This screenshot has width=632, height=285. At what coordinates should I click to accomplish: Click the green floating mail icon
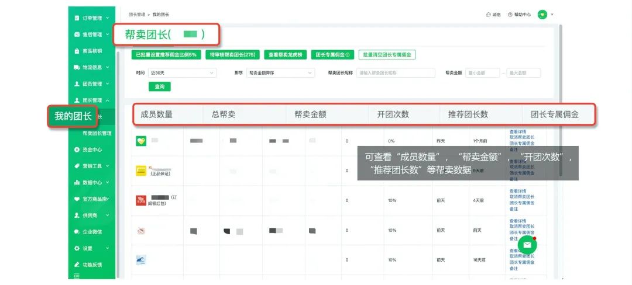tap(527, 245)
